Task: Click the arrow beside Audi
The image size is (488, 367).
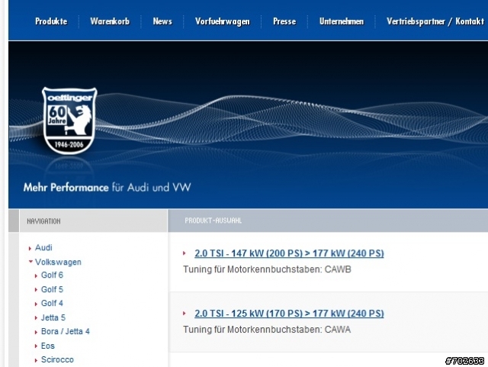Action: 30,248
